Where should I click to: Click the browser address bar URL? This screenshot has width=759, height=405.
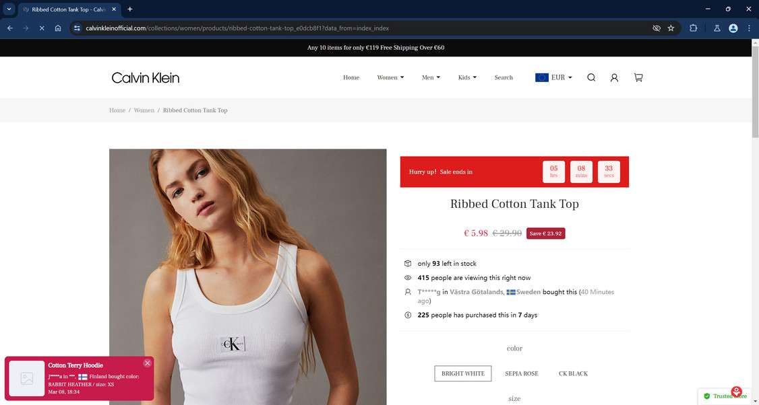click(237, 28)
